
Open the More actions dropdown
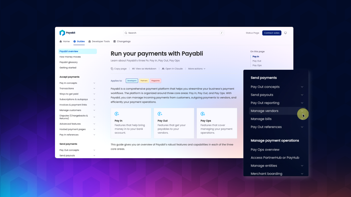coord(197,69)
